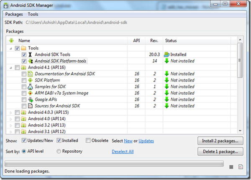Expand the Android 4.0 (API 14) group
This screenshot has height=180, width=251.
tap(11, 119)
